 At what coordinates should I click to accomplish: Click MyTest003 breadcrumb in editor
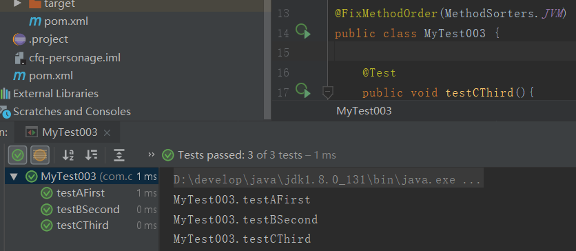pyautogui.click(x=364, y=111)
